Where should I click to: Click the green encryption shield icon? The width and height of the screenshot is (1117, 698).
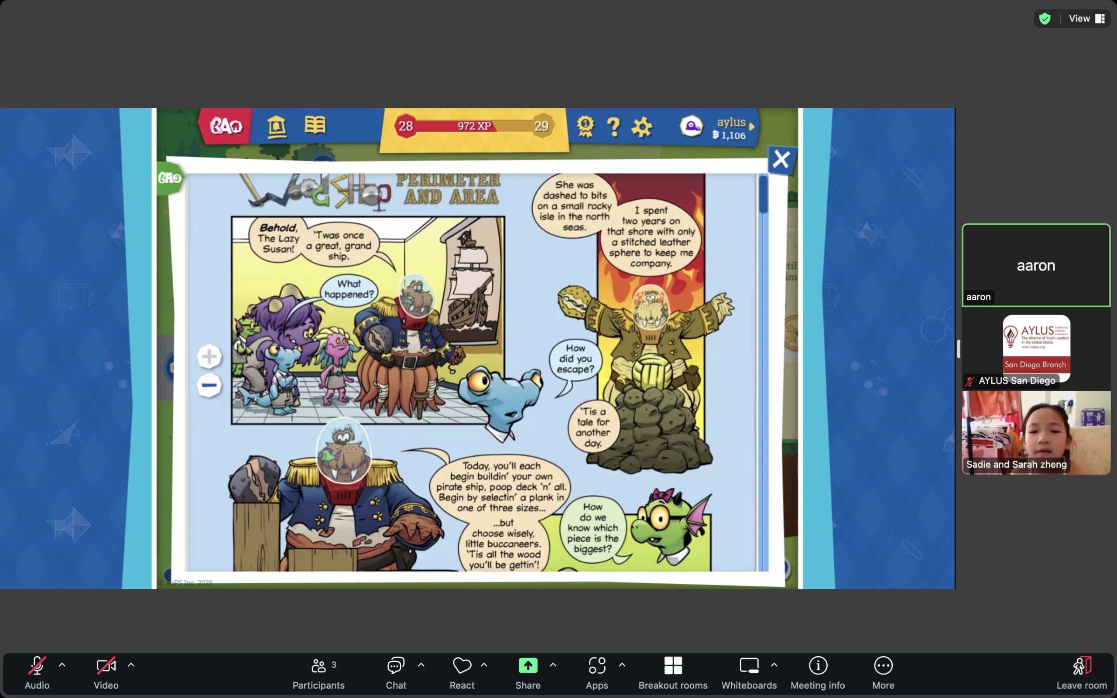[x=1045, y=18]
